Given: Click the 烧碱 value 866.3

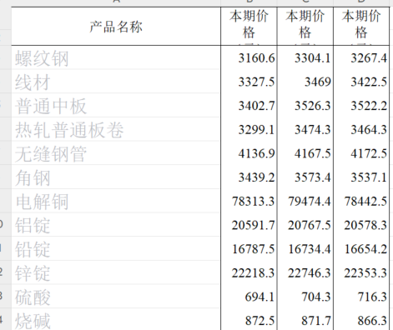Looking at the screenshot, I should pos(361,319).
